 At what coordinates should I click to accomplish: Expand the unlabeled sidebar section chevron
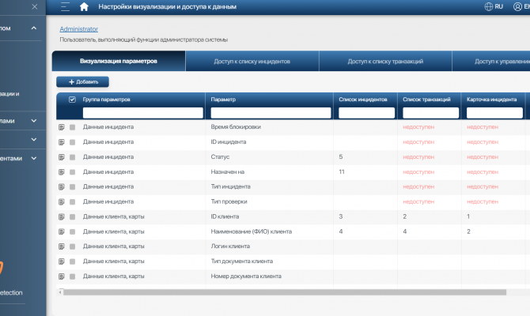pos(34,139)
